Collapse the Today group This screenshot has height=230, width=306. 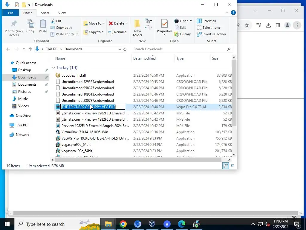(x=53, y=68)
